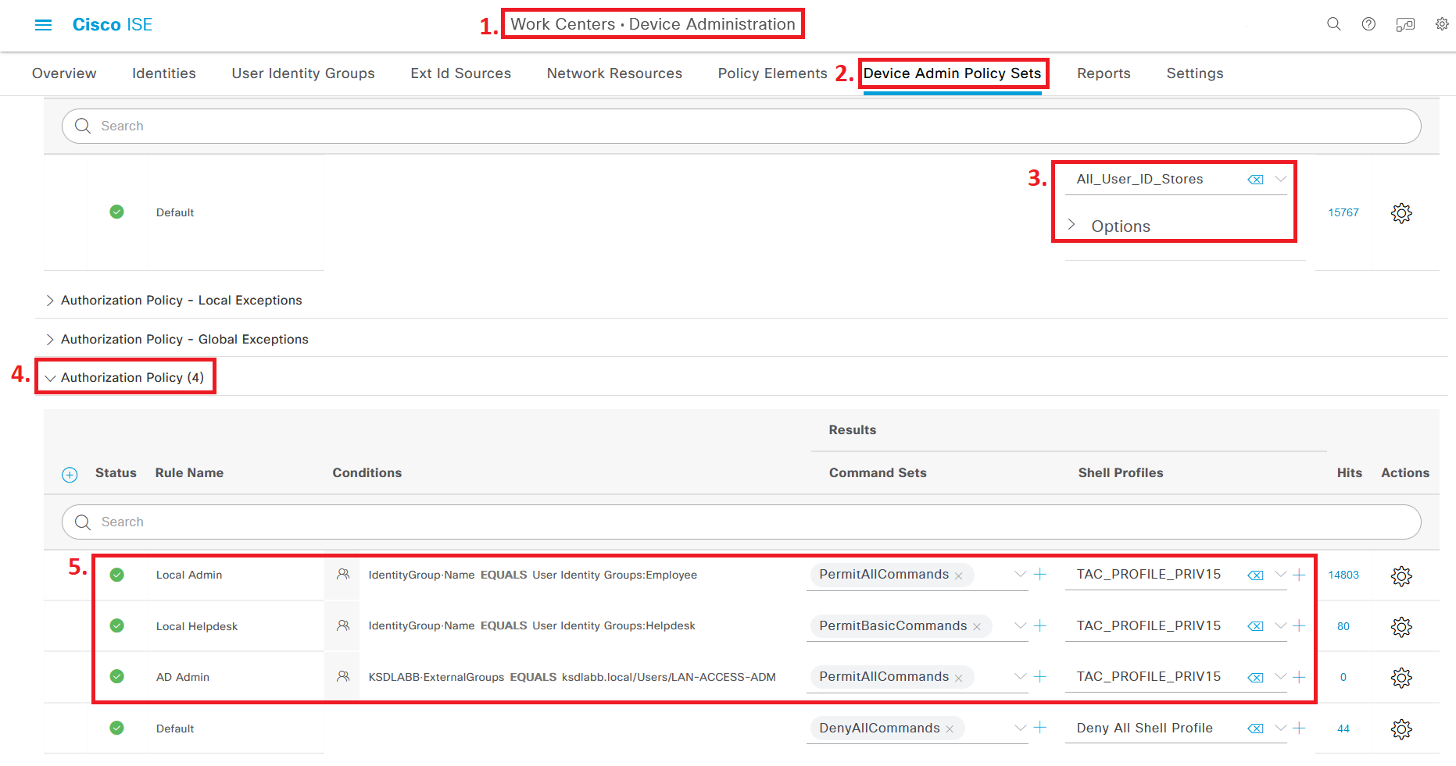Click the 15767 hits link for Default policy set

(1343, 212)
